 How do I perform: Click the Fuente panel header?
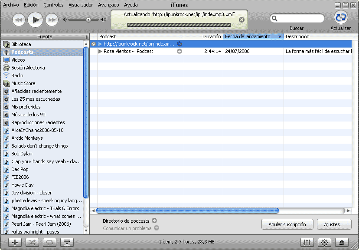[45, 36]
